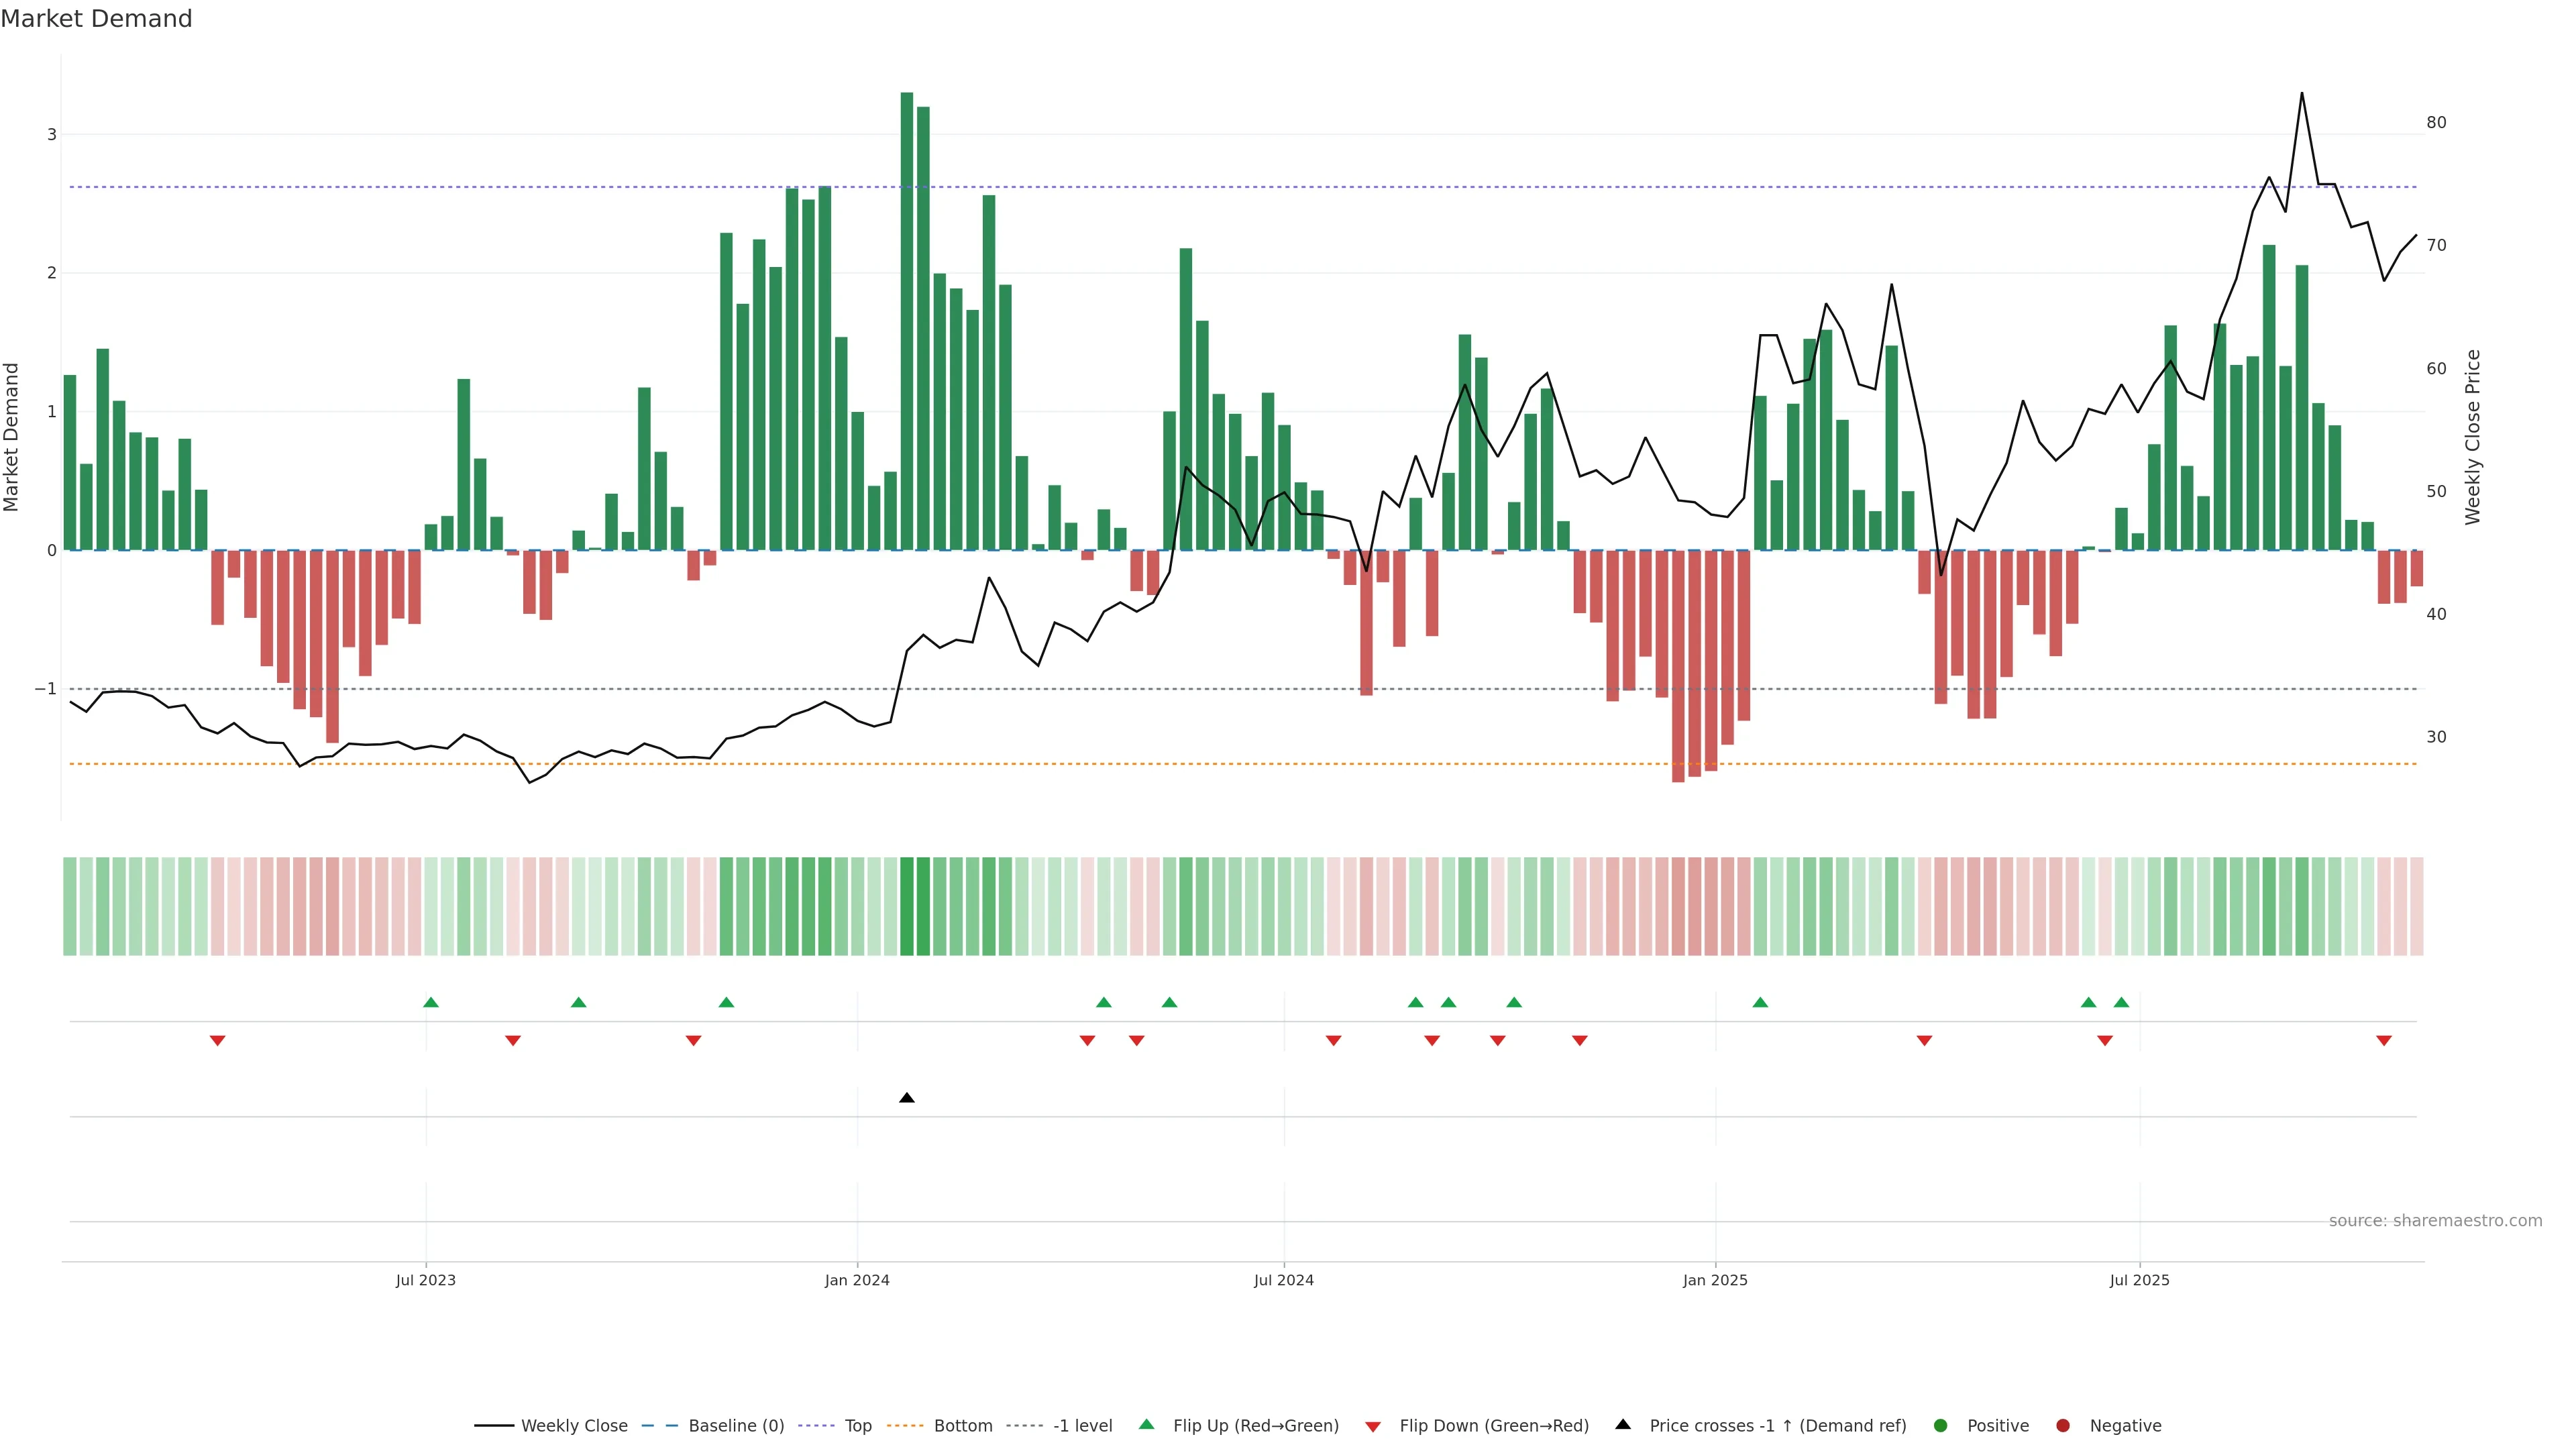Click the Jul 2024 axis label
This screenshot has width=2576, height=1449.
[1284, 1280]
